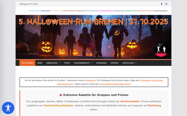The height and width of the screenshot is (116, 187).
Task: Open the Fotos menu item
Action: pos(67,63)
